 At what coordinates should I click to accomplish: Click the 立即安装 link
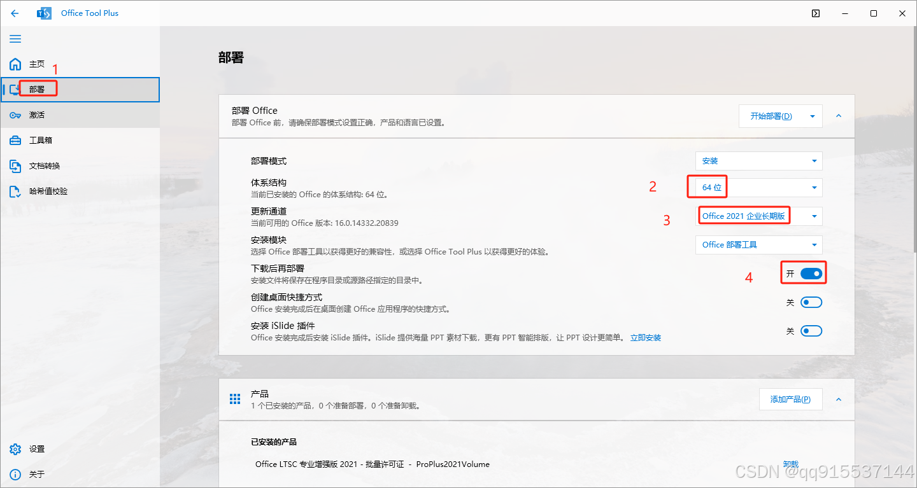click(646, 338)
